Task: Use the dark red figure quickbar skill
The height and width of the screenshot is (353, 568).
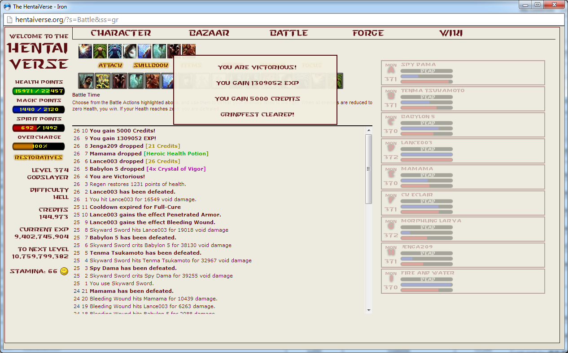Action: tap(119, 81)
